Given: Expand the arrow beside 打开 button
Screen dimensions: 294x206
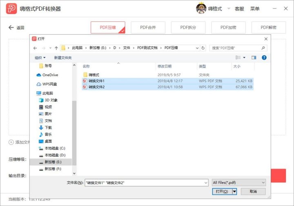Looking at the screenshot, I should click(234, 191).
